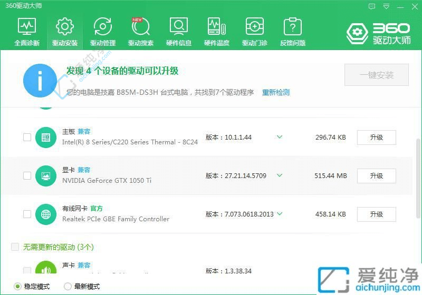This screenshot has height=295, width=422.
Task: Click the 官方 tag next to 有线网卡
Action: [x=97, y=208]
